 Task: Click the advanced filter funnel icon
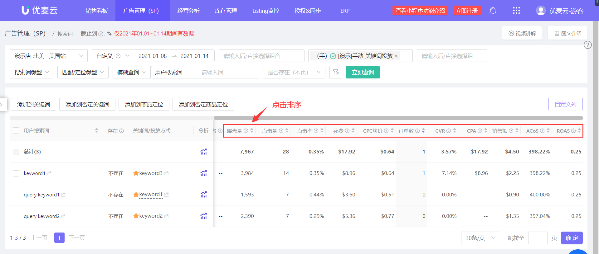click(336, 72)
